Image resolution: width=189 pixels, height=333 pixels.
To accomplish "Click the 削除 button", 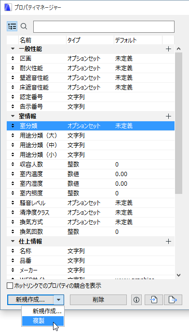I will point(98,300).
